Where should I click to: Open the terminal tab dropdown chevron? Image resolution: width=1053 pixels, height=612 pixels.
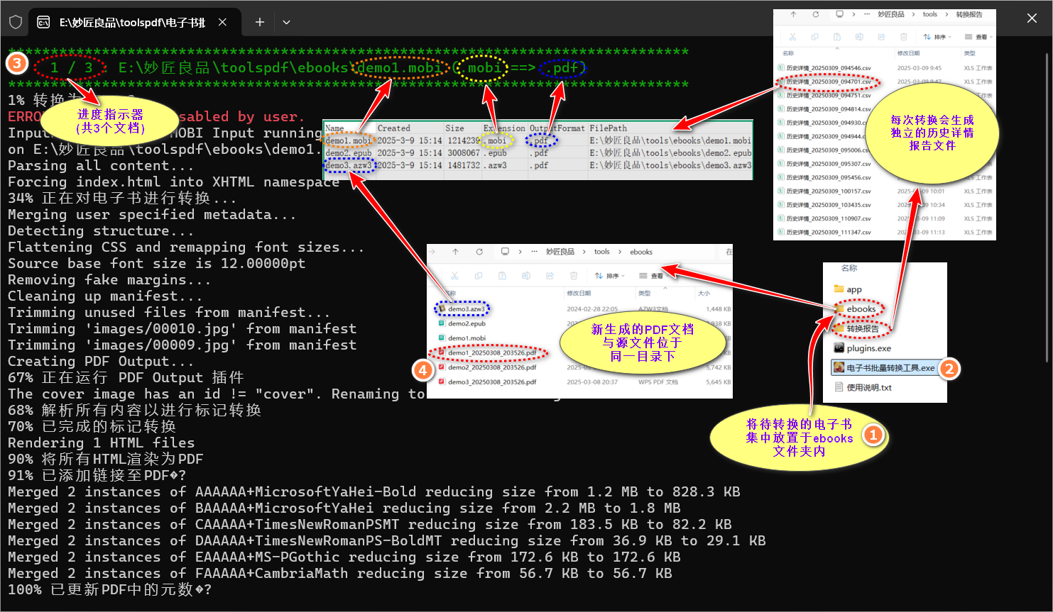click(x=286, y=22)
